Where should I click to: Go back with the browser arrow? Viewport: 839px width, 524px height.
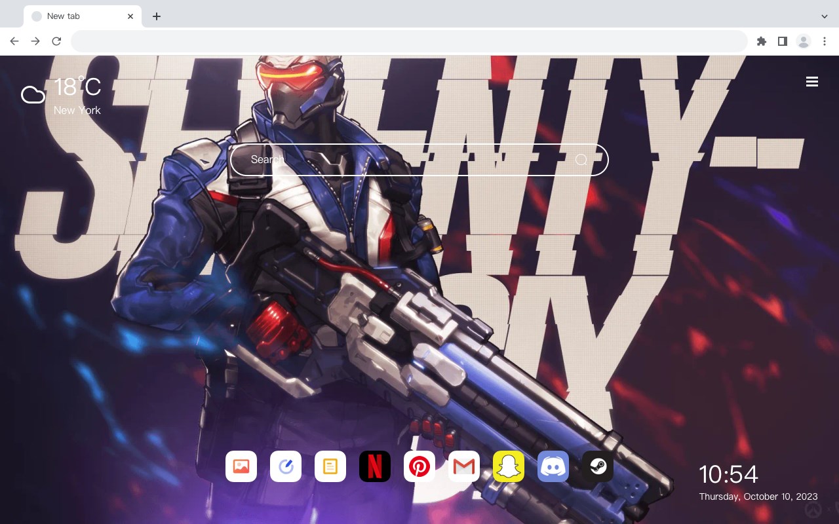point(14,41)
